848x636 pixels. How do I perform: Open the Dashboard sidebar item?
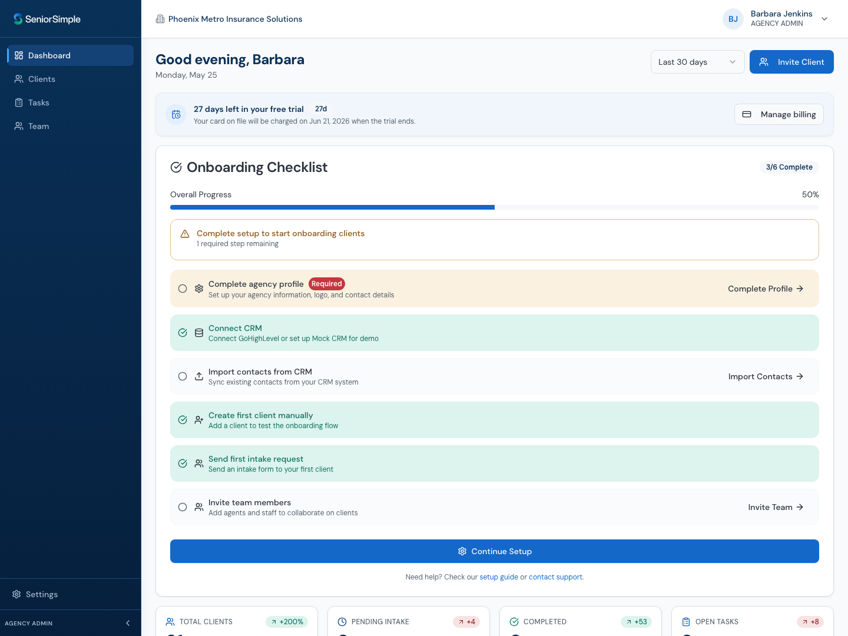click(x=71, y=55)
